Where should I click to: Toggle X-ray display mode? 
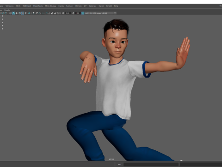click(x=52, y=13)
